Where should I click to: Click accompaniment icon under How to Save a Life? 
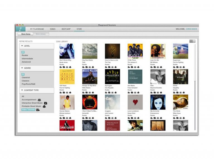tap(112, 67)
